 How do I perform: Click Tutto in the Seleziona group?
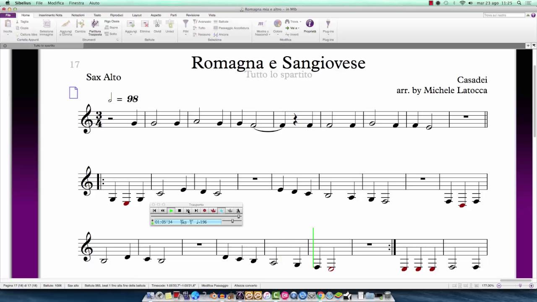pyautogui.click(x=200, y=28)
